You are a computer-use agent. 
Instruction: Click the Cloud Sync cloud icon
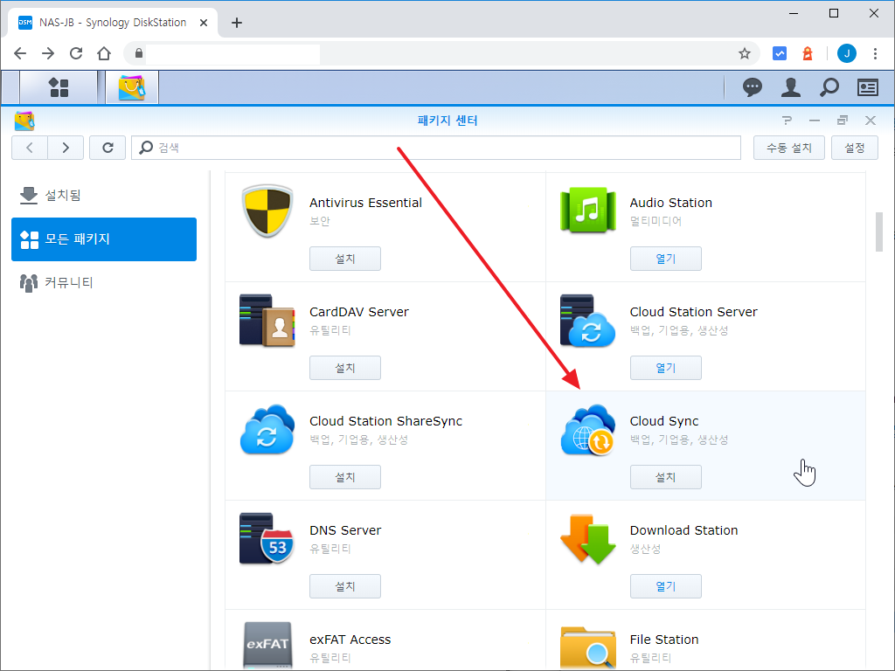[588, 430]
